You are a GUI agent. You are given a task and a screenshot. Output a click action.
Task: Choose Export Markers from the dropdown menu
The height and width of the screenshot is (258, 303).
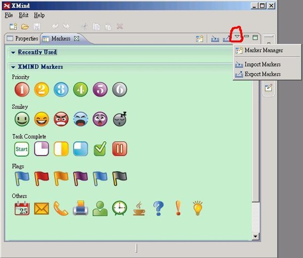pyautogui.click(x=267, y=74)
